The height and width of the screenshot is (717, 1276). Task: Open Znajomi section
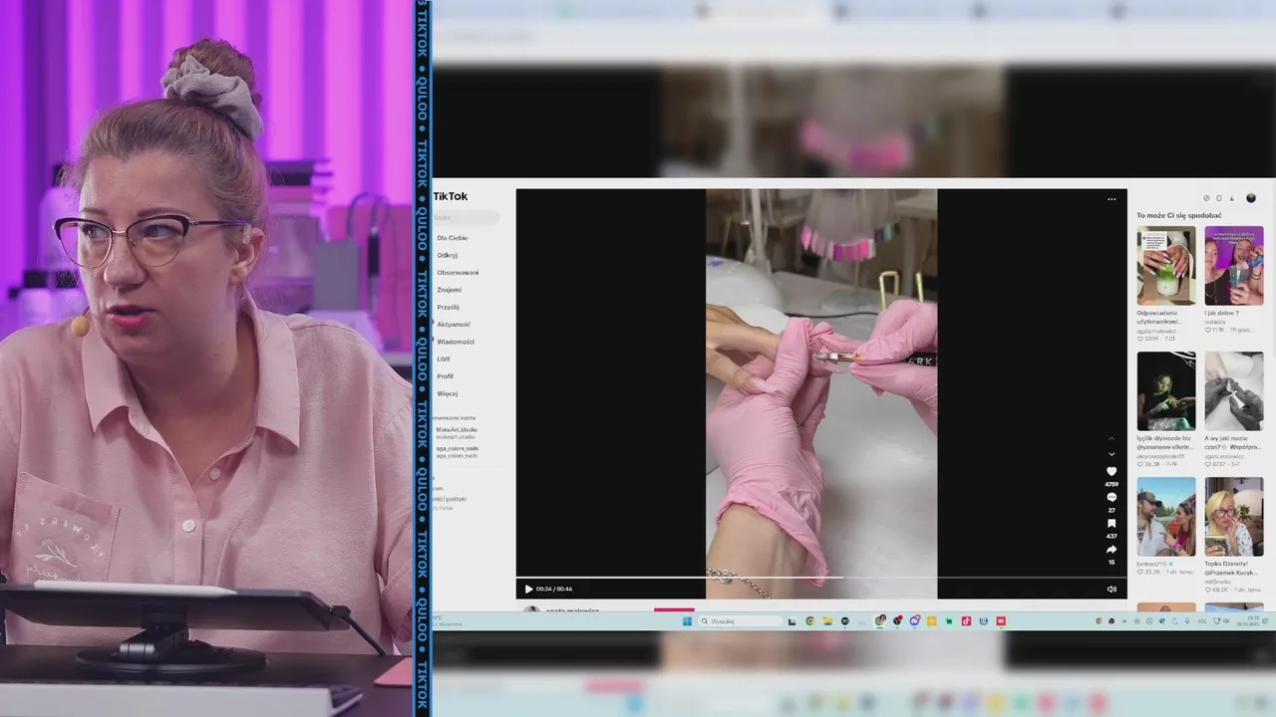449,290
